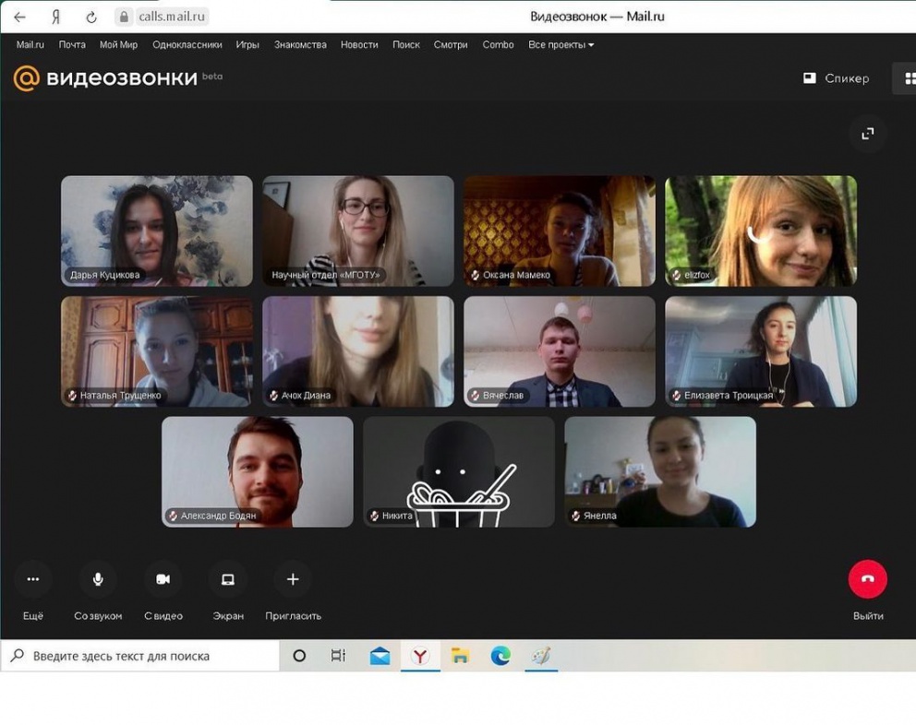Expand the Все проекты dropdown
Screen dimensions: 916x725
pos(560,44)
